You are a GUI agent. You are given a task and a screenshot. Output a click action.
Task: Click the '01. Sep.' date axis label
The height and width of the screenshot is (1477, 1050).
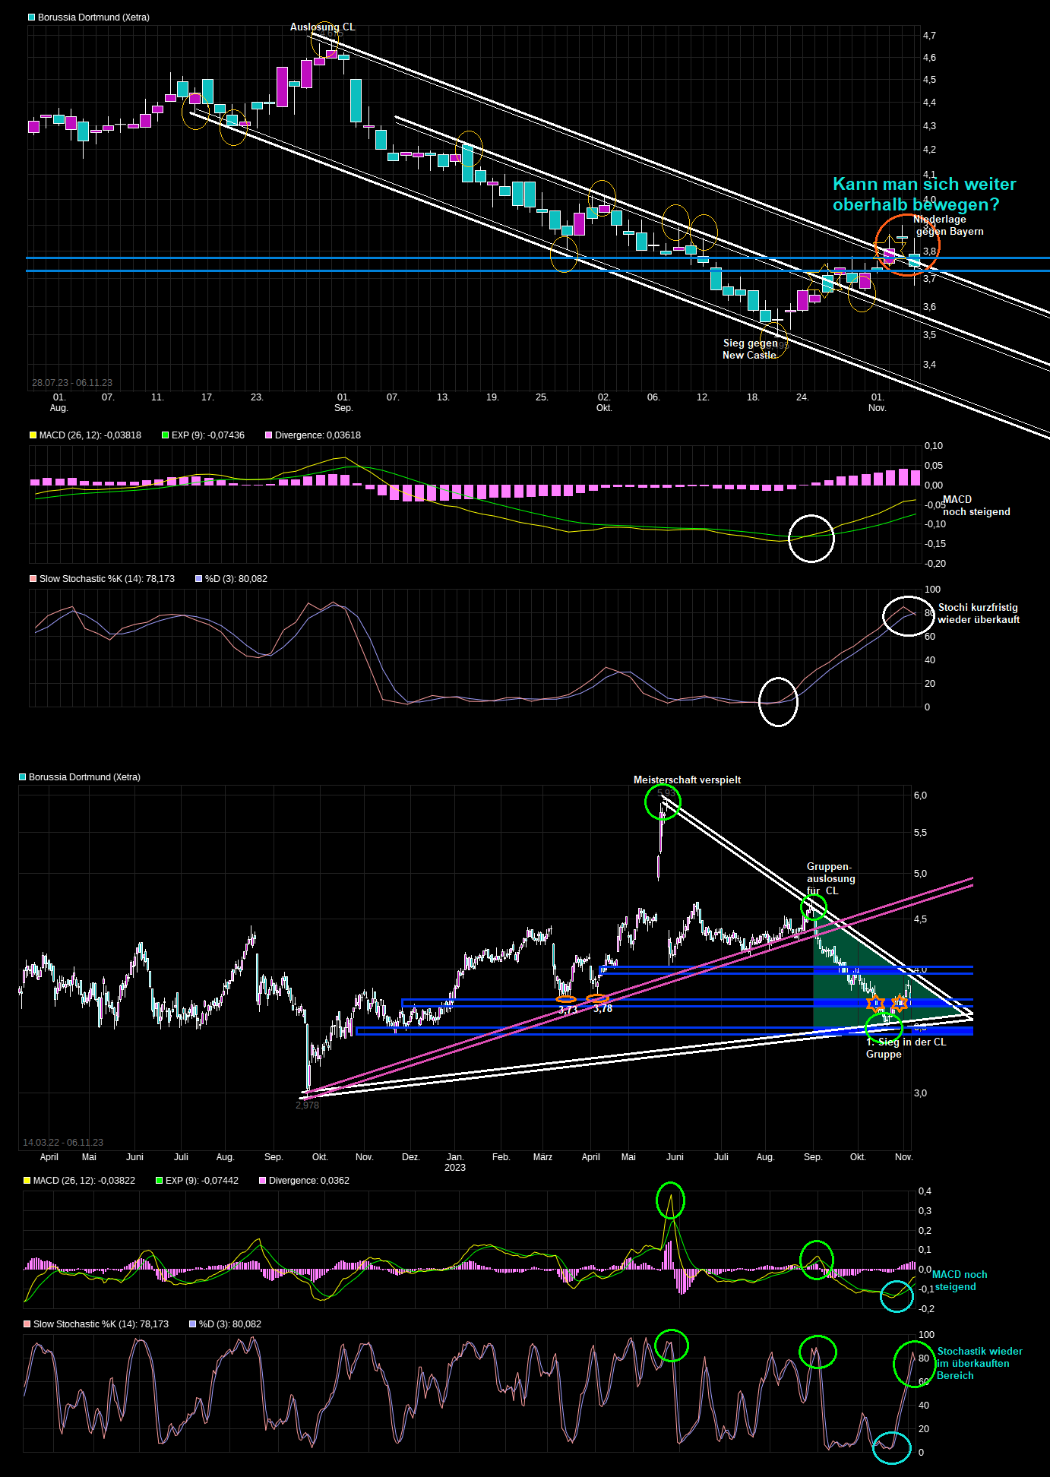(343, 403)
